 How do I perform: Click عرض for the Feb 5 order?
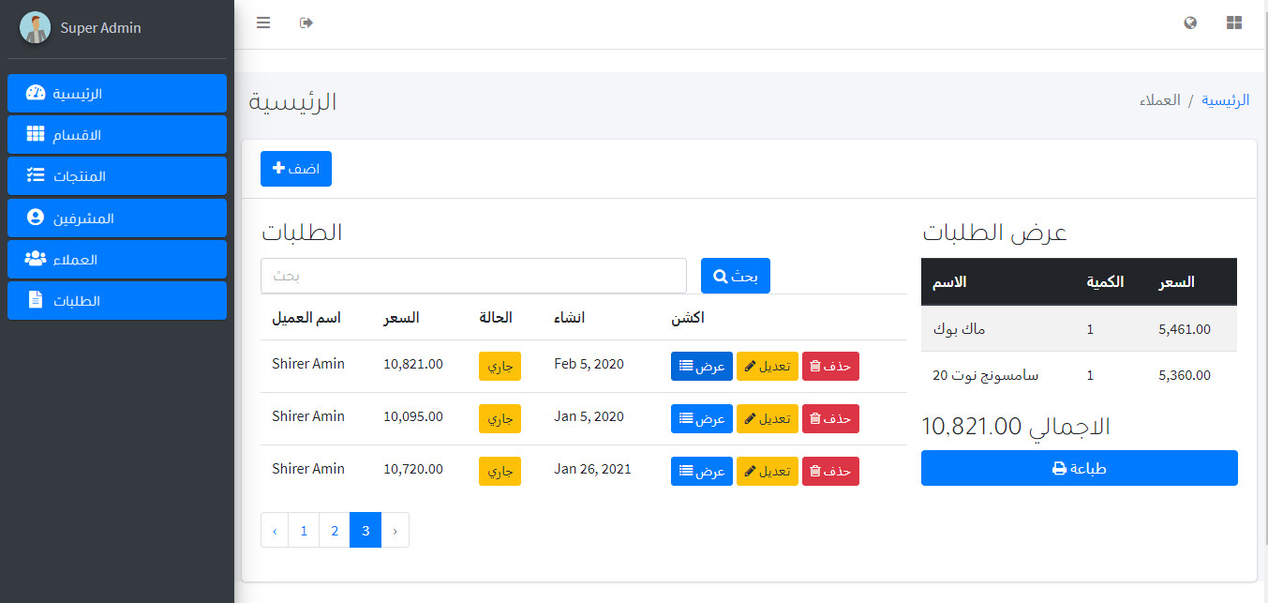[701, 366]
